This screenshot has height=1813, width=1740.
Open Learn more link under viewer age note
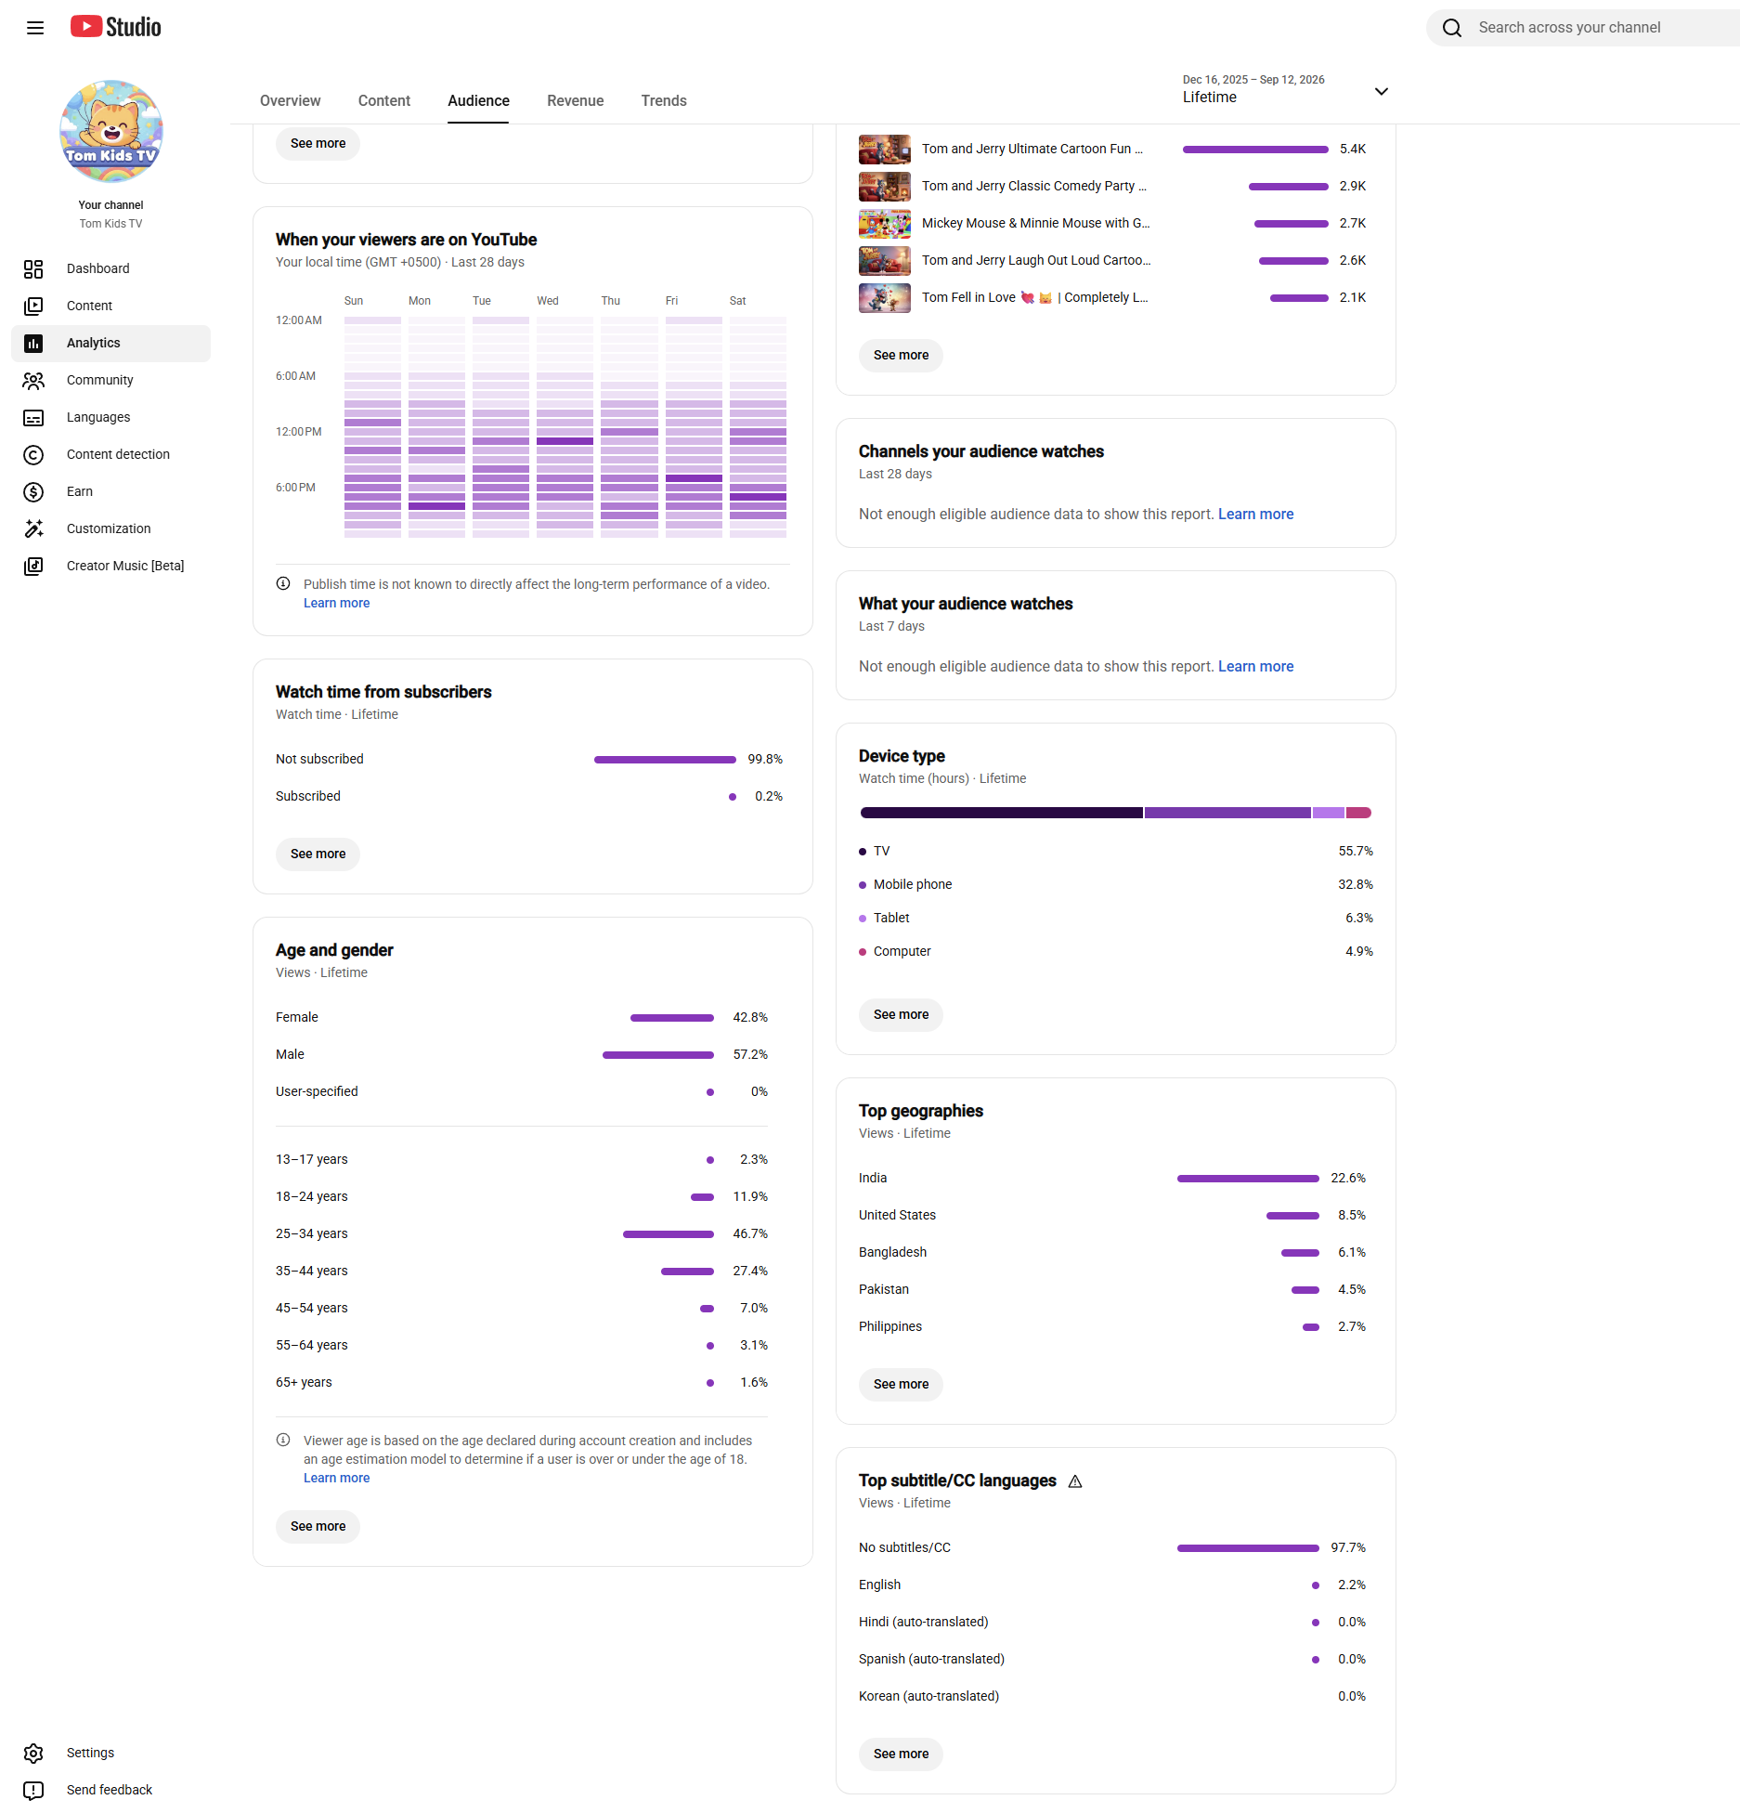pos(336,1478)
